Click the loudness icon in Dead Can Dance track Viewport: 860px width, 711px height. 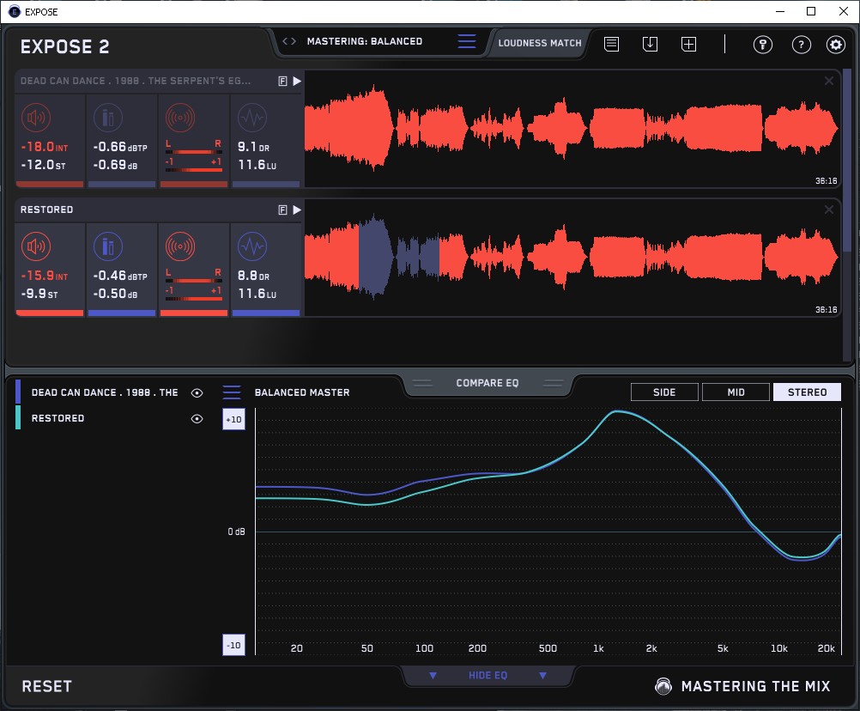point(36,118)
